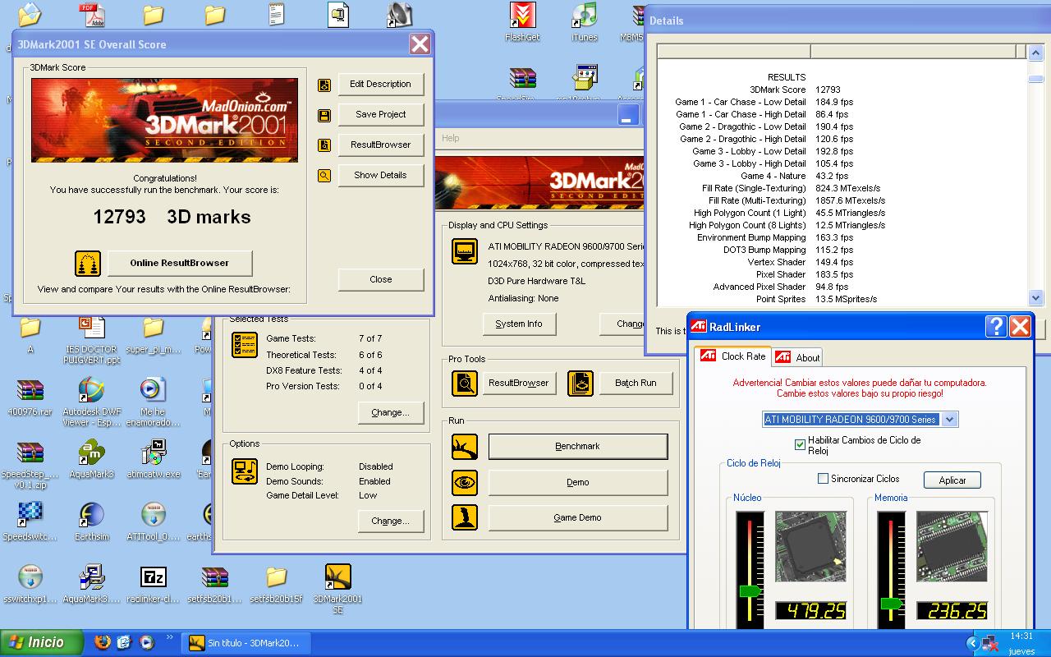This screenshot has height=657, width=1051.
Task: Select the AquaMark3 desktop shortcut
Action: click(91, 458)
